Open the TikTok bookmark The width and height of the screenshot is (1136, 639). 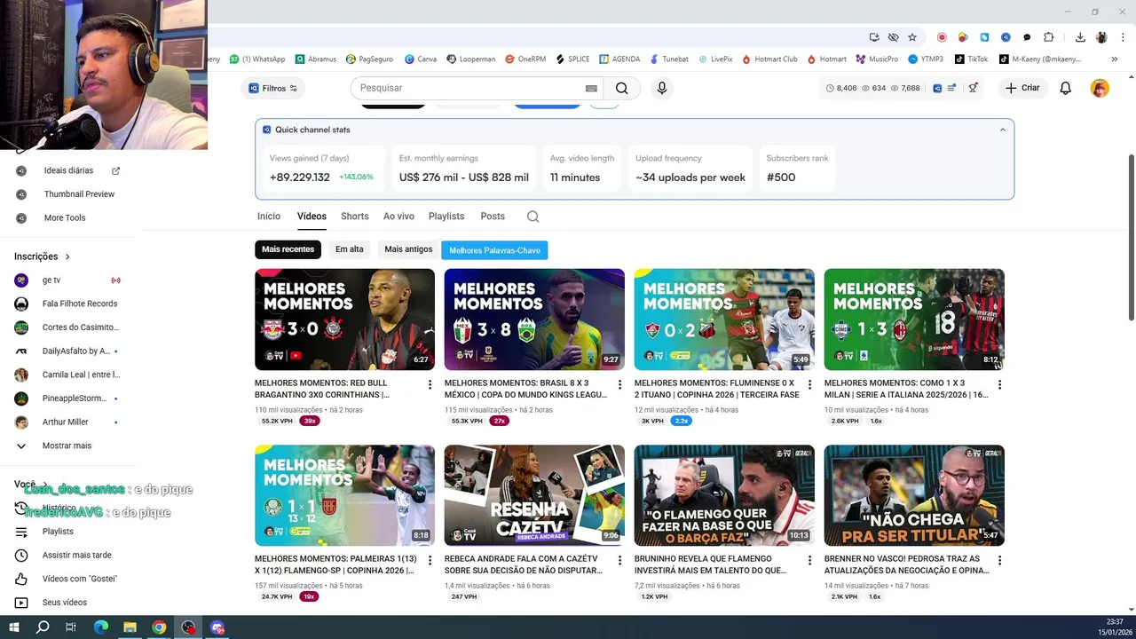[x=971, y=59]
